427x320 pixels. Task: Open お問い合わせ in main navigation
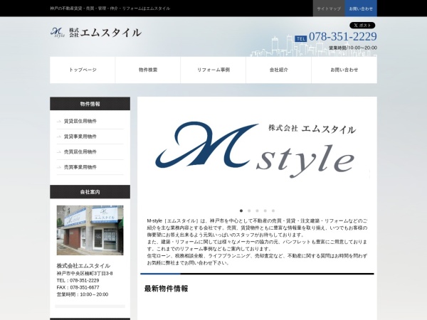point(344,70)
